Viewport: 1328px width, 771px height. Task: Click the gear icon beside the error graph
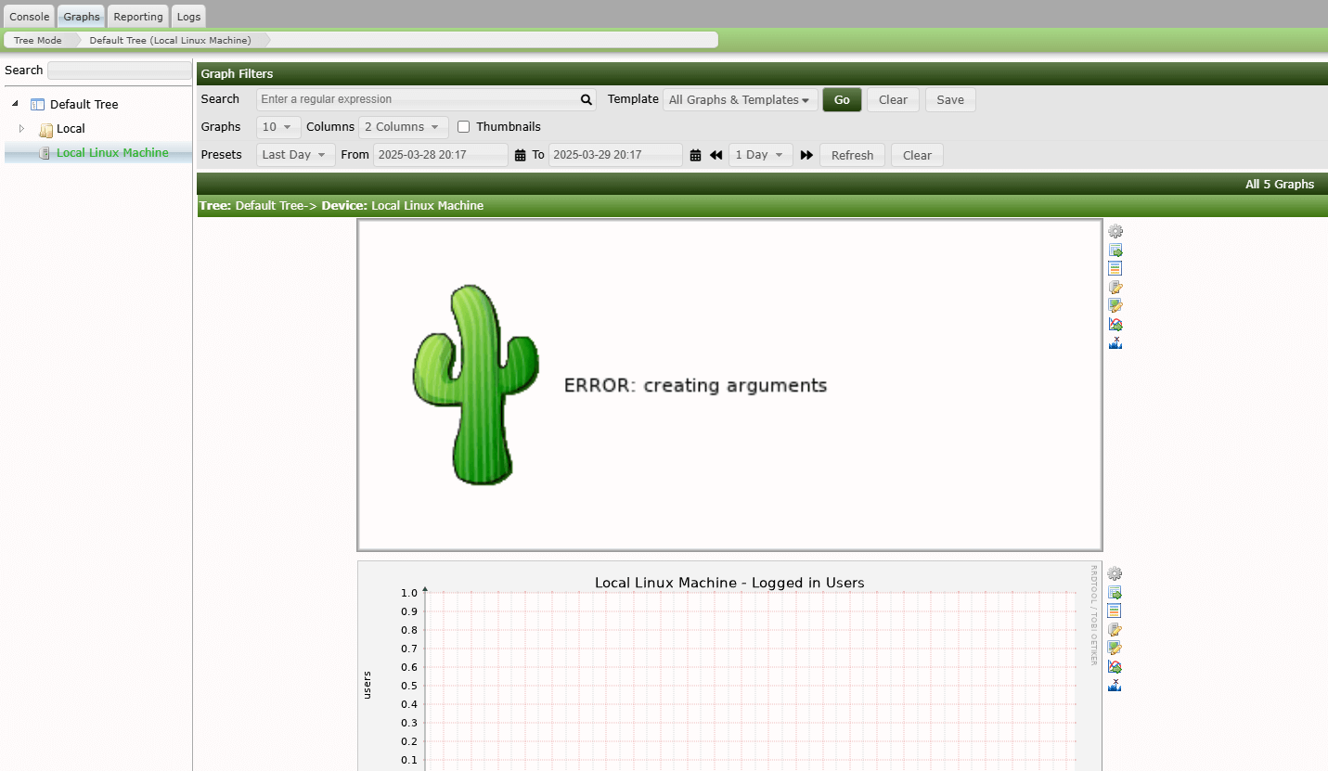point(1115,231)
